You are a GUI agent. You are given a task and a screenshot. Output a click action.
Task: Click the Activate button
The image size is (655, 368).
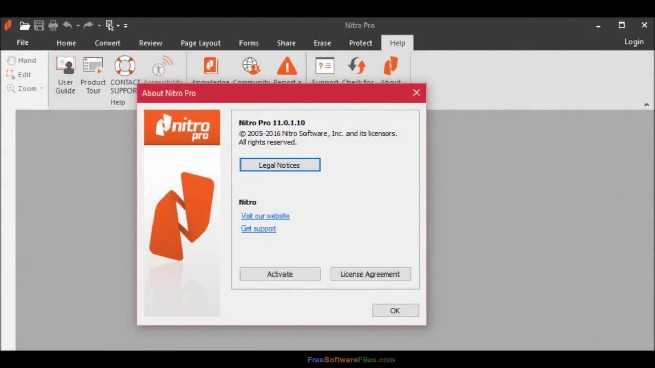point(280,274)
